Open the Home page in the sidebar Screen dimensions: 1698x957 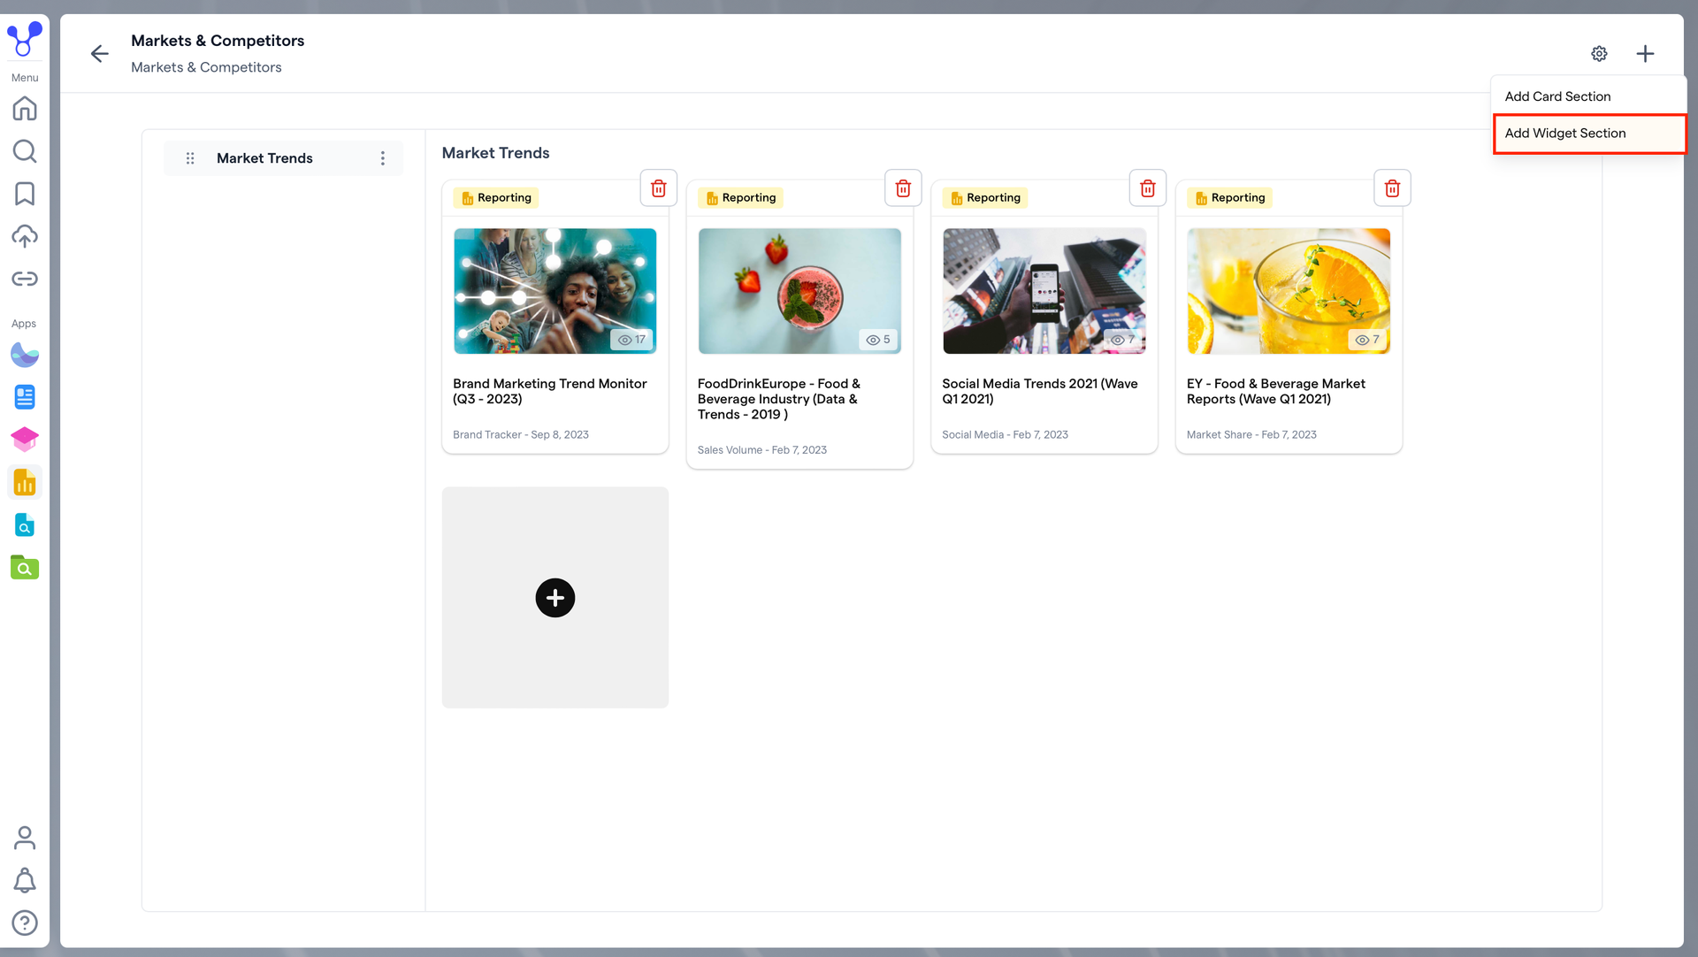(x=25, y=108)
